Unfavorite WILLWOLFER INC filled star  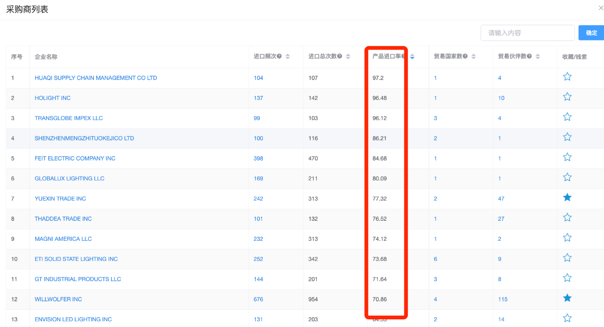click(x=567, y=298)
